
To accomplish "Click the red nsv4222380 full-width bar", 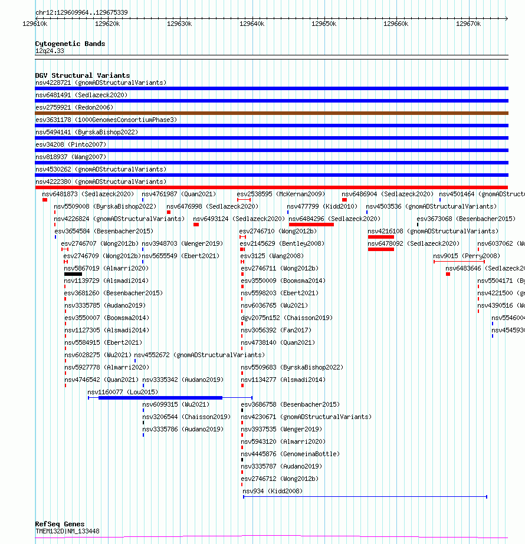I will [x=271, y=187].
